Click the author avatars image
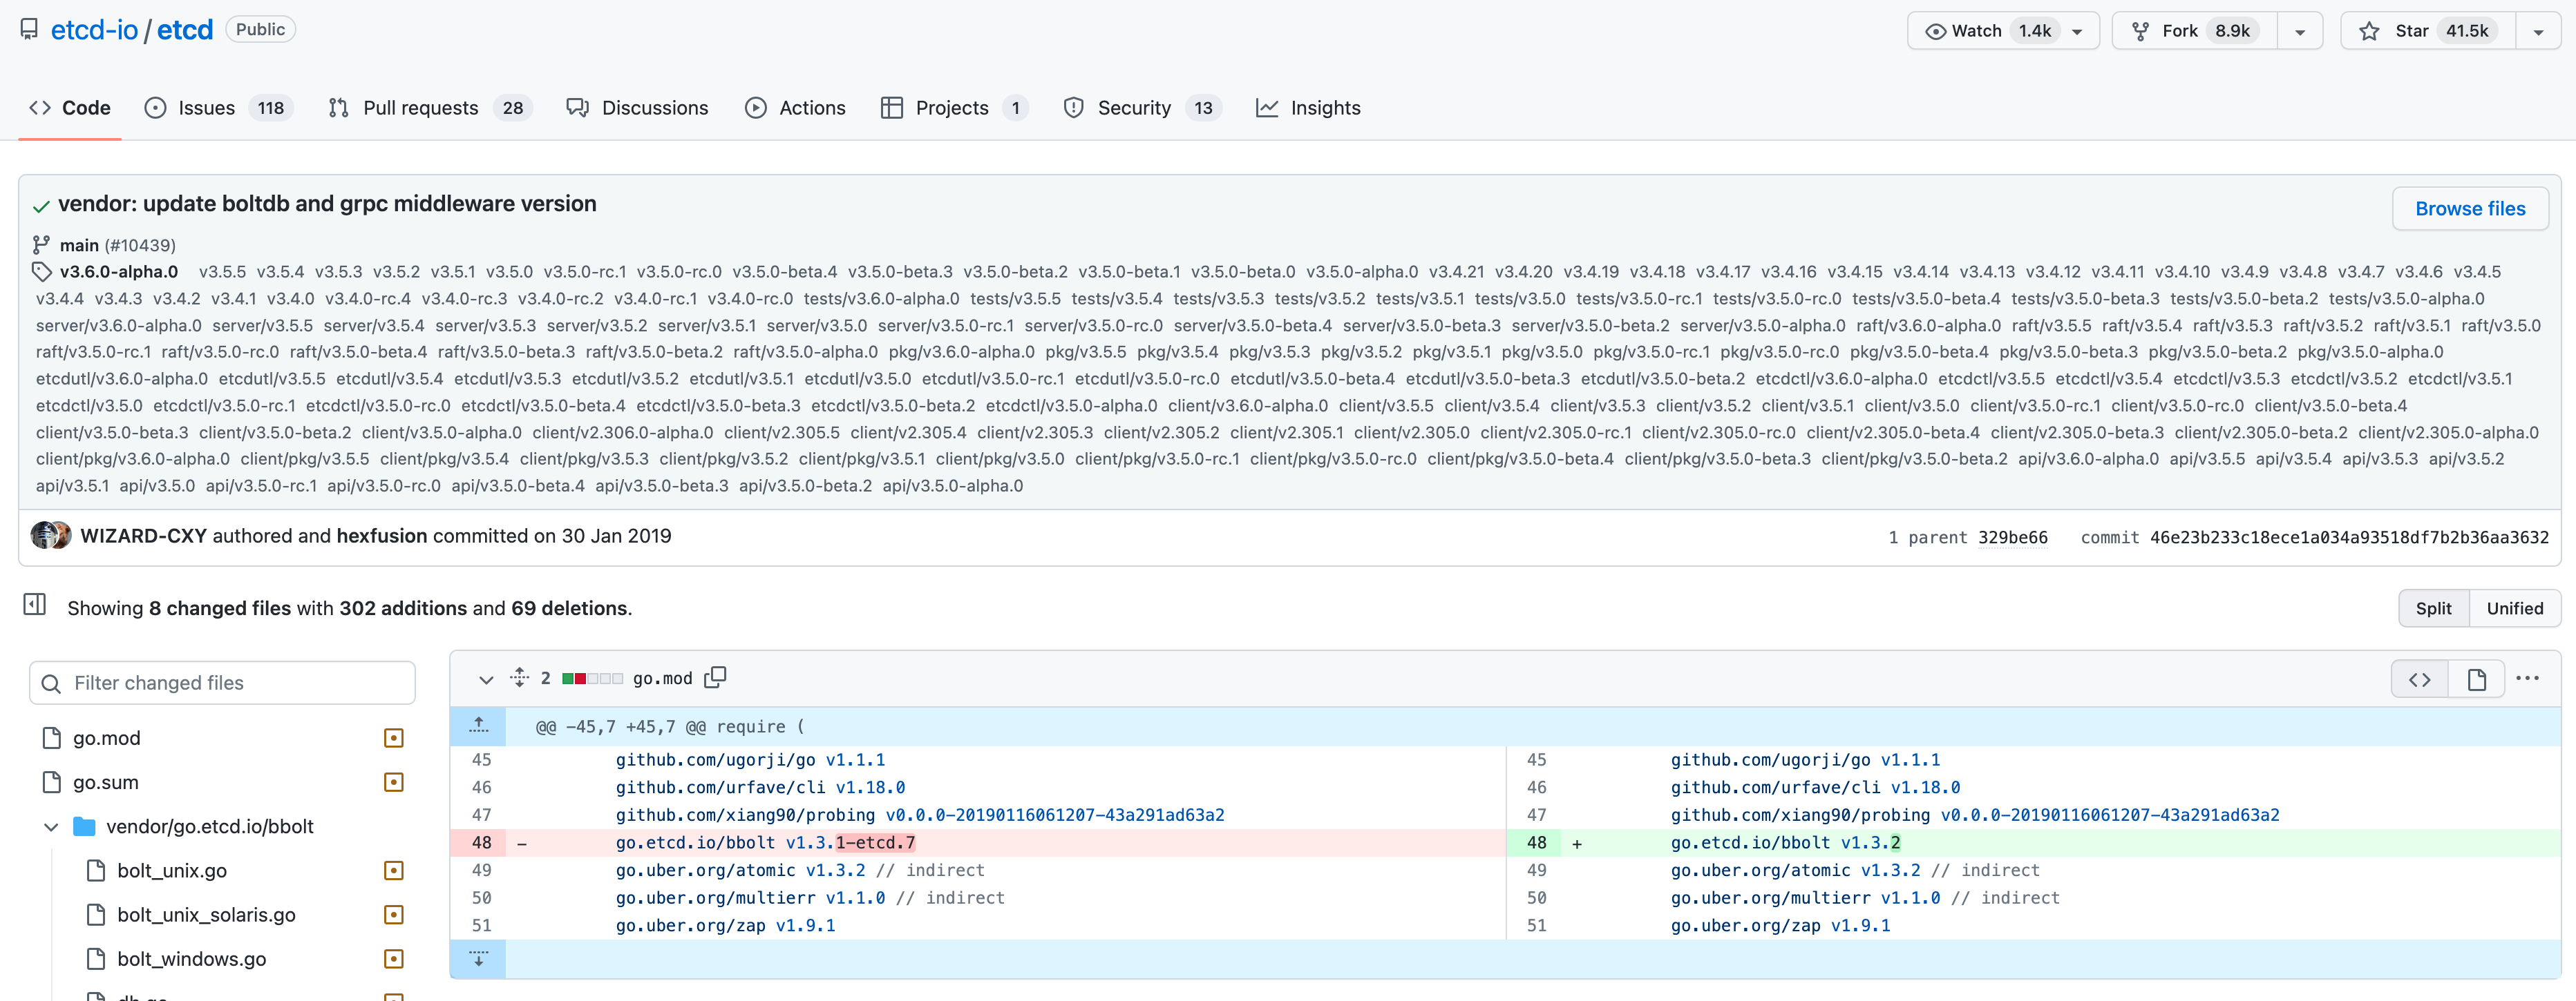The height and width of the screenshot is (1001, 2576). (50, 536)
